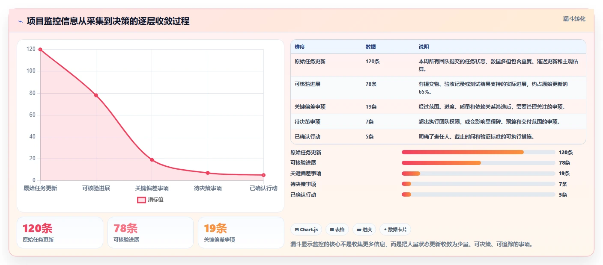Screen dimensions: 603x265
Task: Open the 19条 关键偏差事项 data card
Action: pos(241,233)
